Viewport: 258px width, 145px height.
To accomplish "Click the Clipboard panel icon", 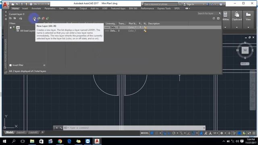I will pos(237,14).
